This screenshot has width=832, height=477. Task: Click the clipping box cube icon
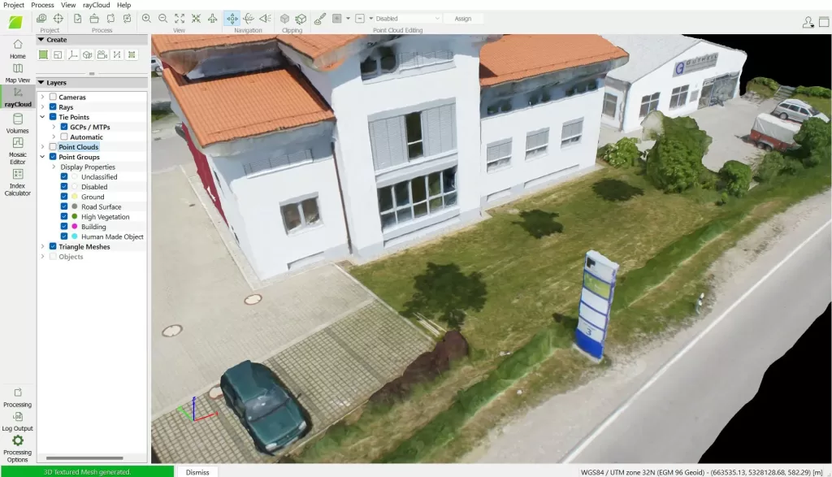(x=285, y=19)
